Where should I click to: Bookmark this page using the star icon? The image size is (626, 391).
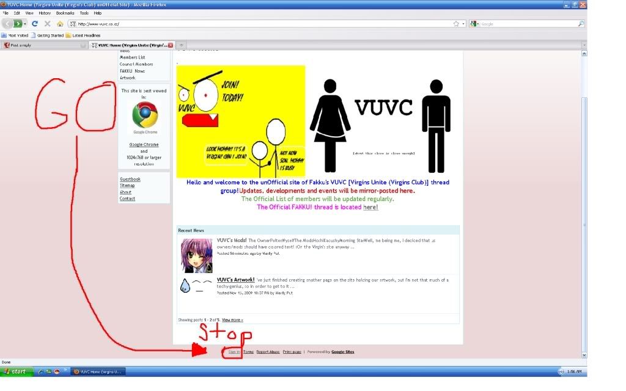pos(456,24)
